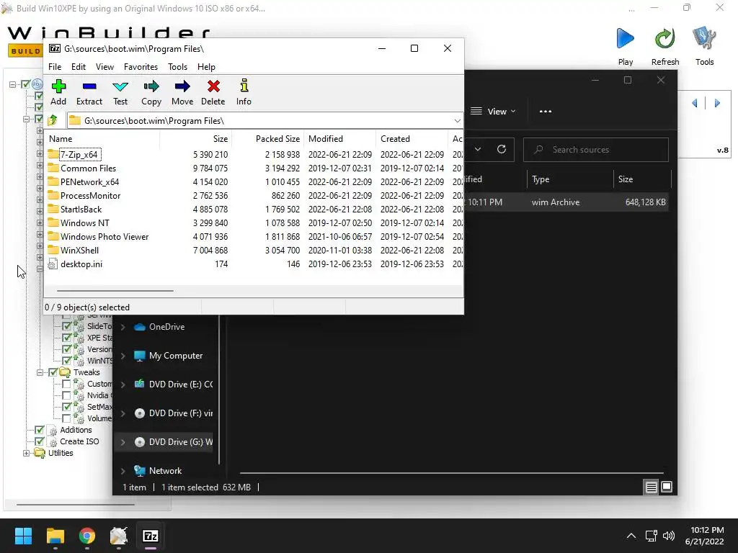Toggle the Version script checkbox
The height and width of the screenshot is (553, 738).
(66, 349)
